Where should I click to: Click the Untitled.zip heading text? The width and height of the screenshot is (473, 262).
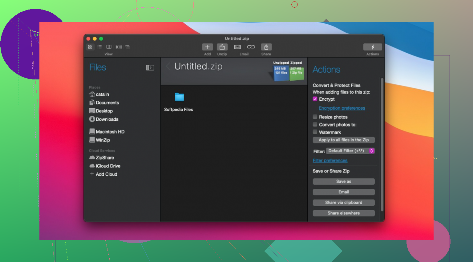(x=198, y=66)
